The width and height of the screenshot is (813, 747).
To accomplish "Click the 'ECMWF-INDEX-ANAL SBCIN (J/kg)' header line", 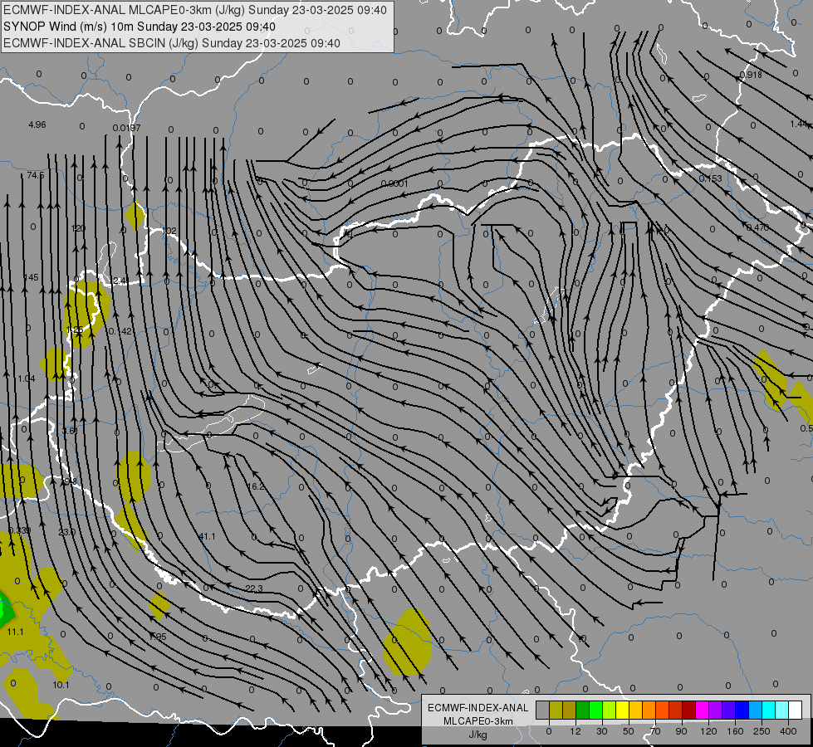I will click(x=172, y=43).
